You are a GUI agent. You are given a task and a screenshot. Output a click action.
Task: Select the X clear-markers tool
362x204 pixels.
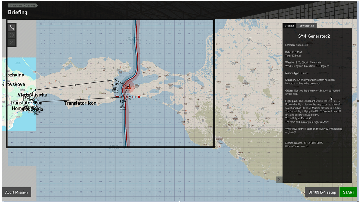click(12, 42)
